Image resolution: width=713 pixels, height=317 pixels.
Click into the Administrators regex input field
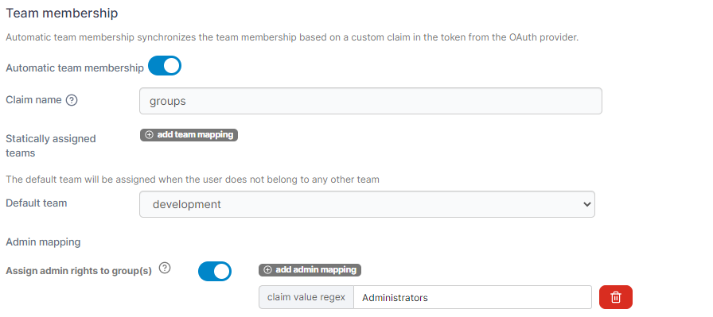click(x=473, y=297)
